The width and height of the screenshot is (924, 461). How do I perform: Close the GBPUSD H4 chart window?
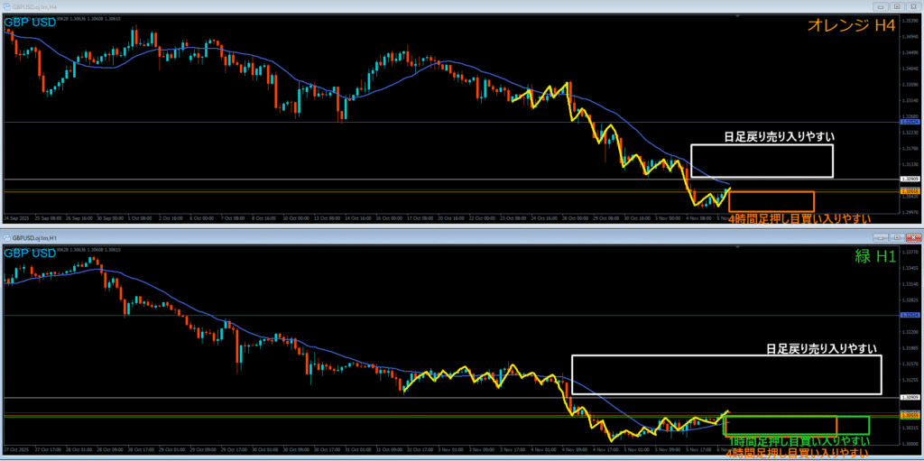coord(913,6)
